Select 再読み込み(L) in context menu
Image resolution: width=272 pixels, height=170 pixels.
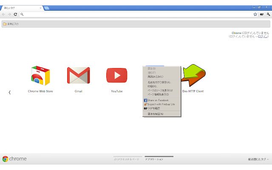161,76
